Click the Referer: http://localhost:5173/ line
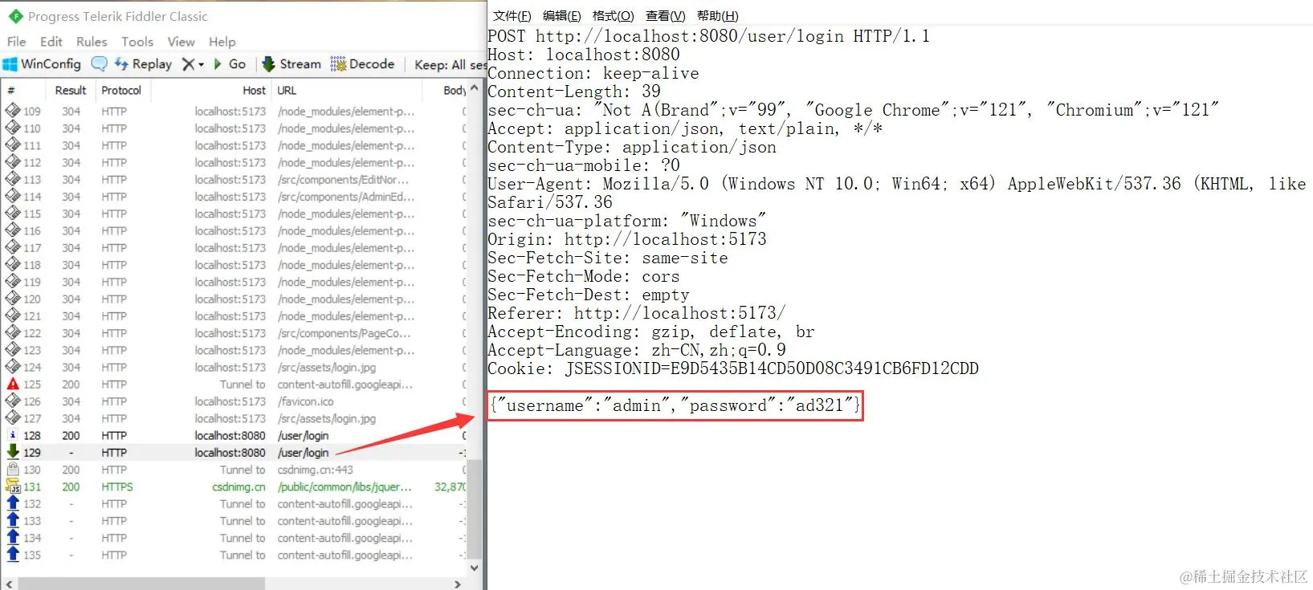This screenshot has height=590, width=1313. 637,313
